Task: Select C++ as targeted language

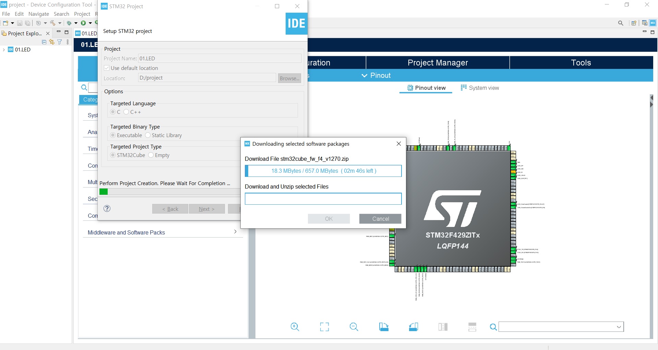Action: tap(126, 112)
